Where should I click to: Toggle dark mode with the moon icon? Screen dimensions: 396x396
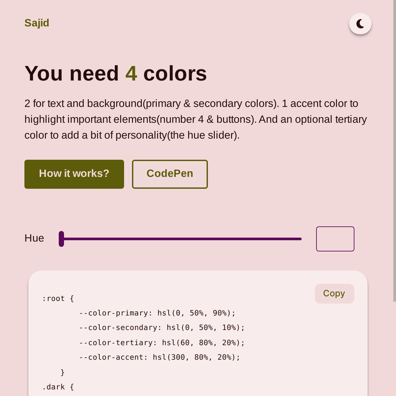tap(360, 24)
